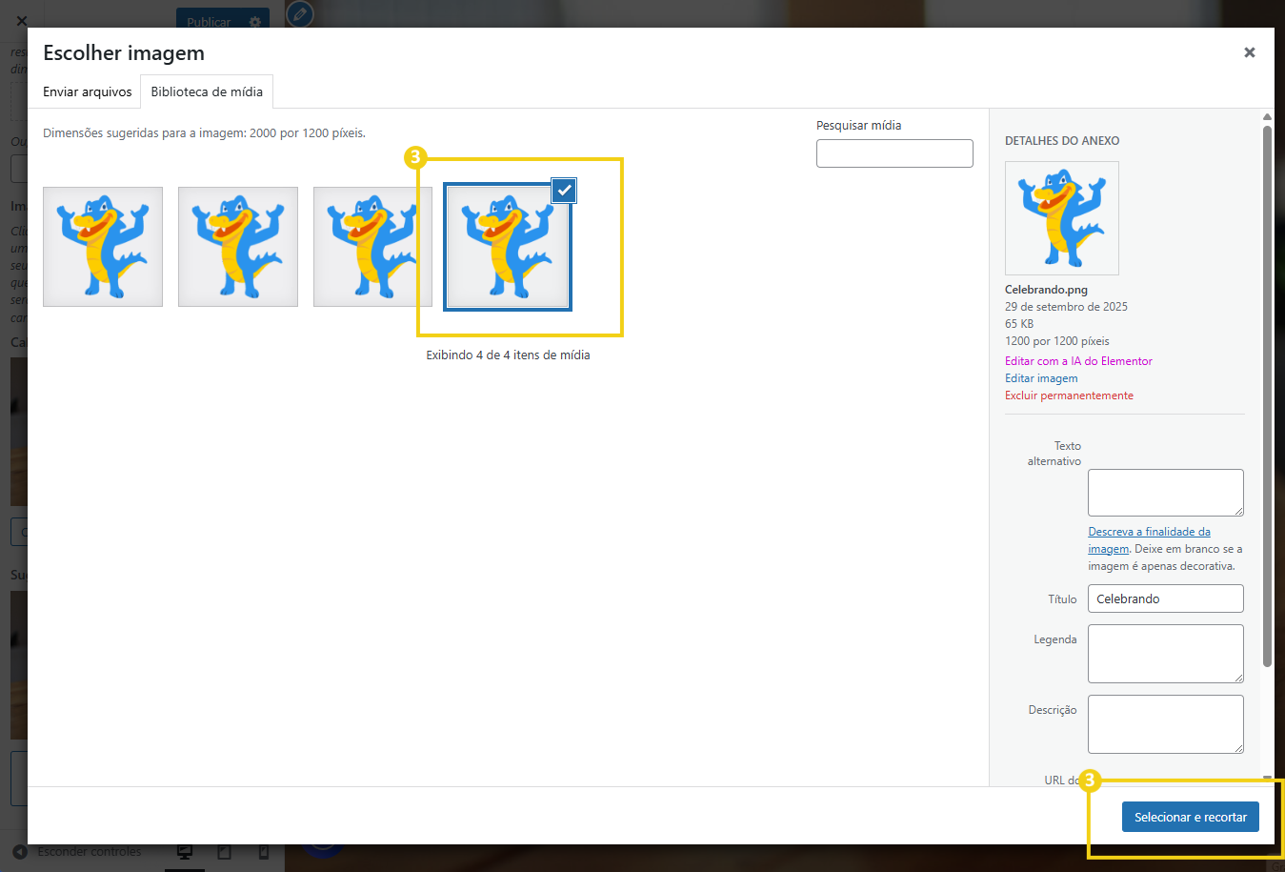Focus the Texto alternativo text area
Screen dimensions: 1285x872
coord(1165,493)
